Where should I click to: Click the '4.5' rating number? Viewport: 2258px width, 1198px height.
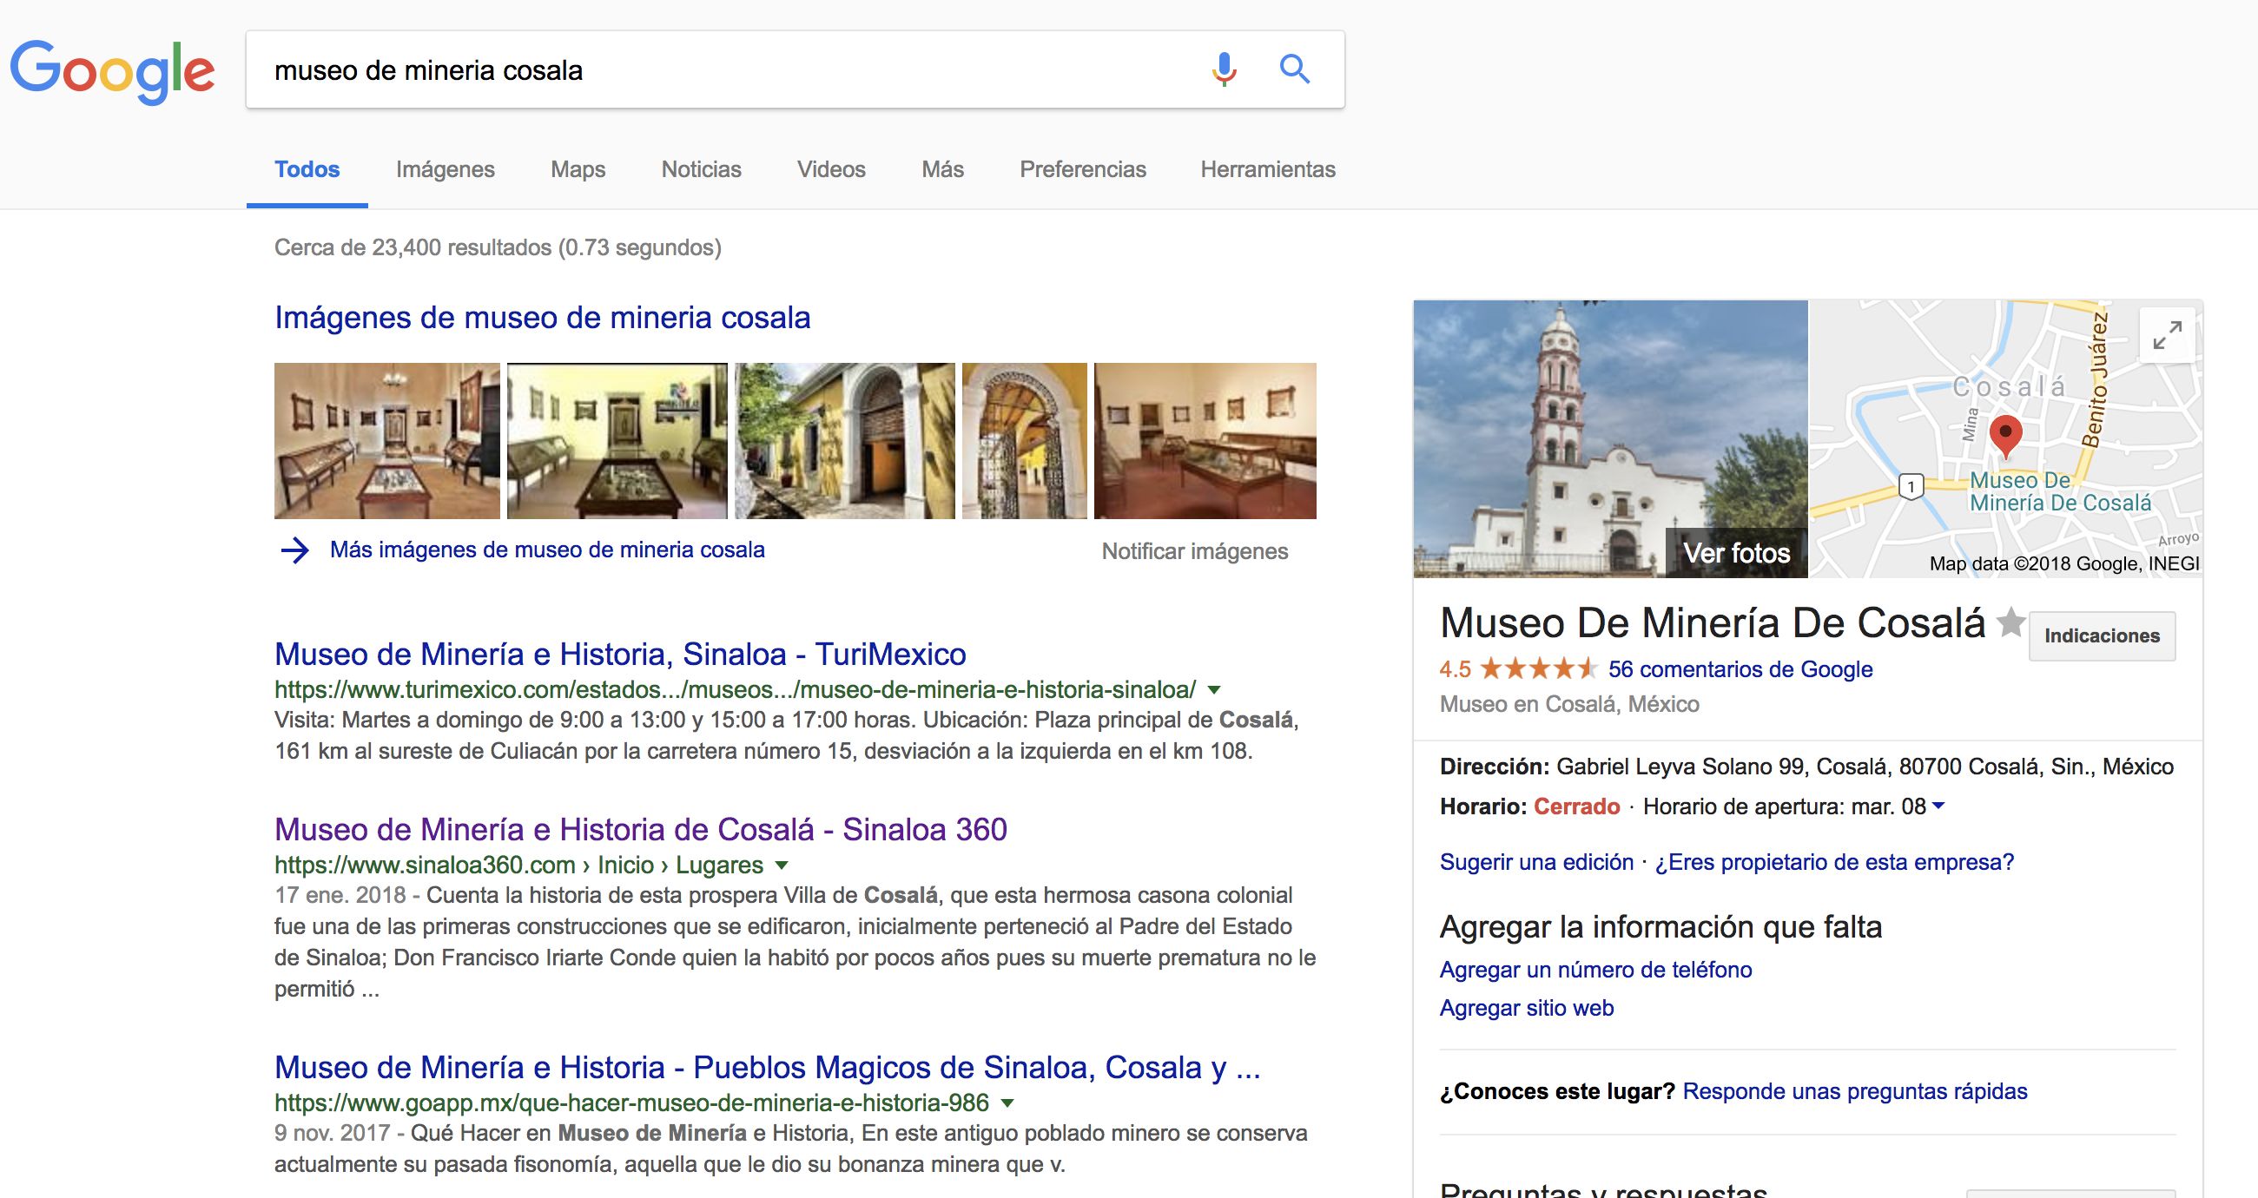(1455, 669)
